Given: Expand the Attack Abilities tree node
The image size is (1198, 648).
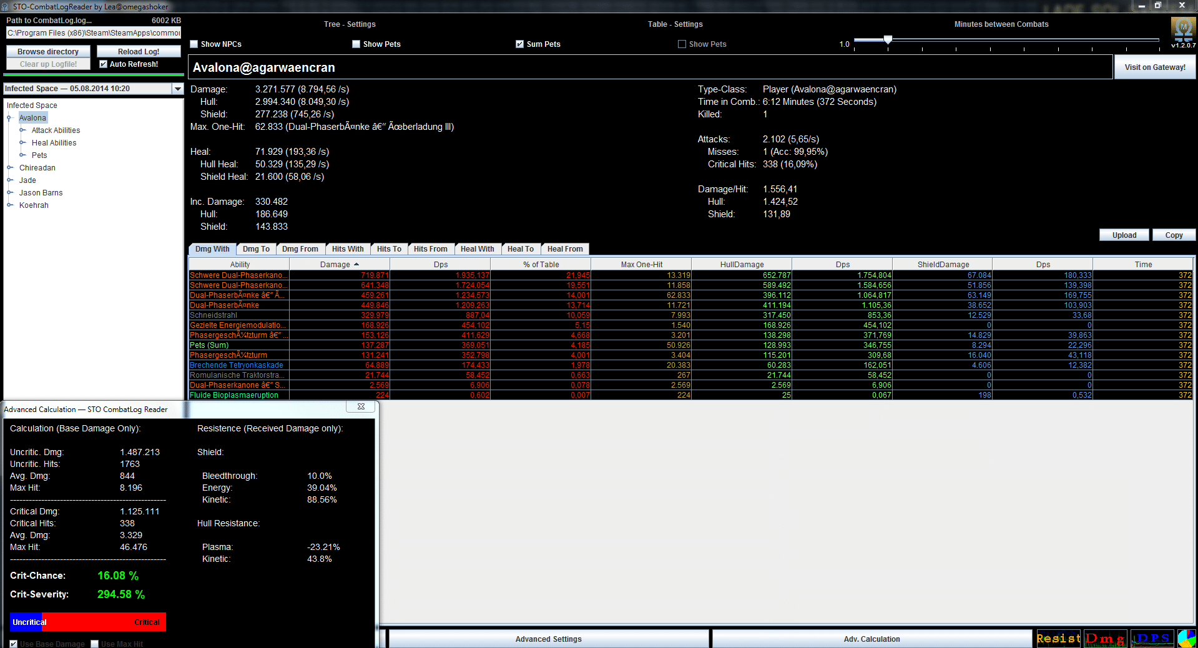Looking at the screenshot, I should [x=22, y=130].
